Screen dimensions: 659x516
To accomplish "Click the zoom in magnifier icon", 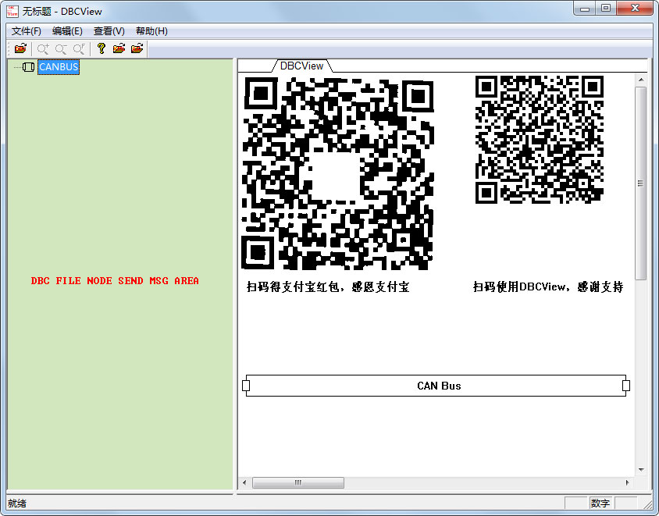I will point(43,48).
